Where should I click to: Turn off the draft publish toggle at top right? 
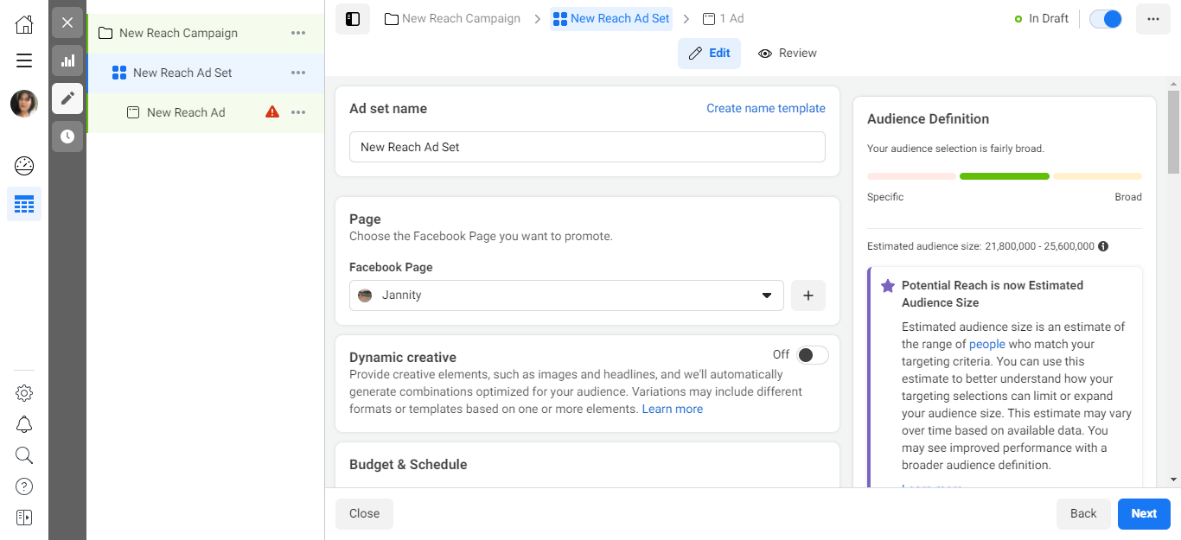click(1105, 17)
